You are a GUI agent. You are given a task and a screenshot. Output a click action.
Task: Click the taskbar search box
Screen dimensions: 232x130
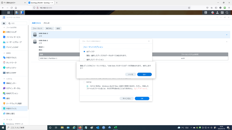(x=27, y=127)
